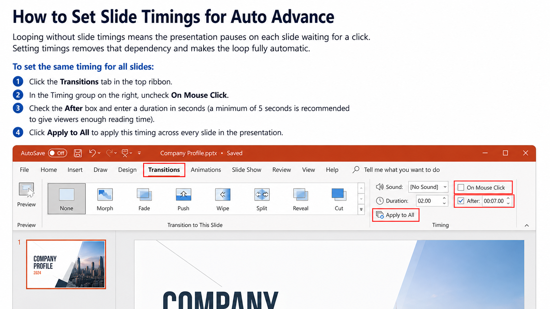The height and width of the screenshot is (309, 550).
Task: Decrease Duration with down spinner arrow
Action: 444,204
